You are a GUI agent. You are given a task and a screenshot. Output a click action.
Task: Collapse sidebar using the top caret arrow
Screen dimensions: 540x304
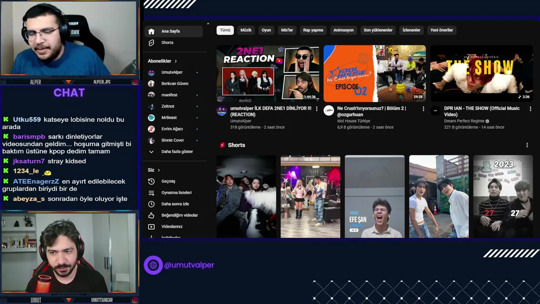pyautogui.click(x=208, y=24)
